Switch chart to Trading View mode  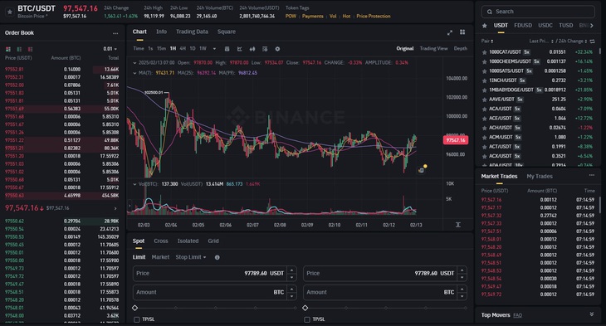pos(433,48)
